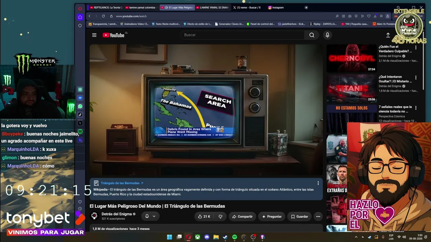Open the notification bell dropdown for the channel
The image size is (431, 242).
coord(150,216)
